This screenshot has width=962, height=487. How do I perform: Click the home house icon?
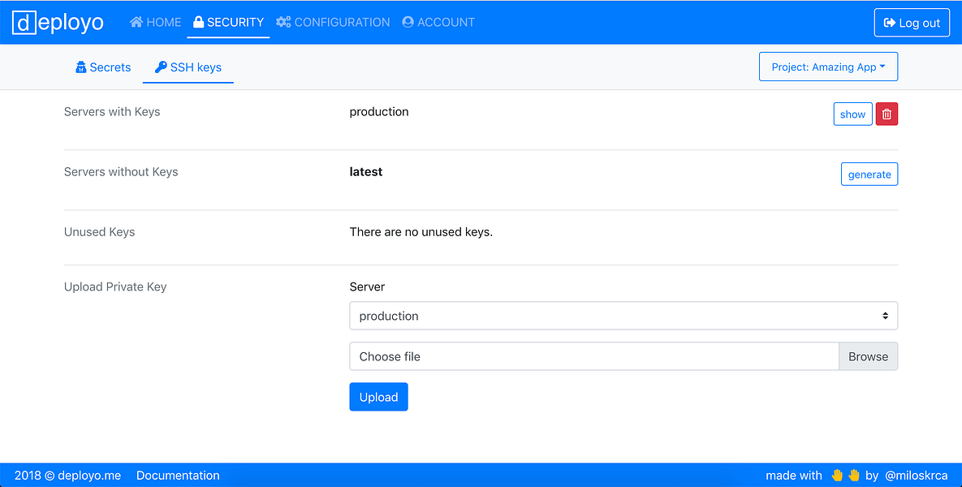(x=136, y=22)
